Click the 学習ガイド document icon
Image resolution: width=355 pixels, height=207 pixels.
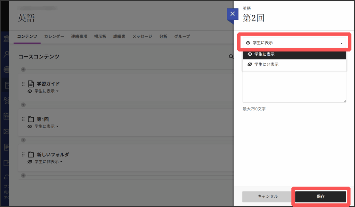pos(31,84)
